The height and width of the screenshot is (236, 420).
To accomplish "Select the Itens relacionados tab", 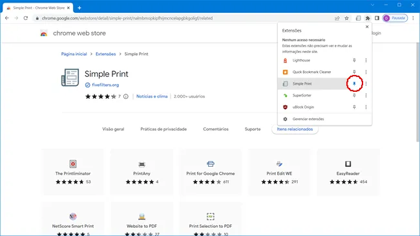I will [295, 129].
